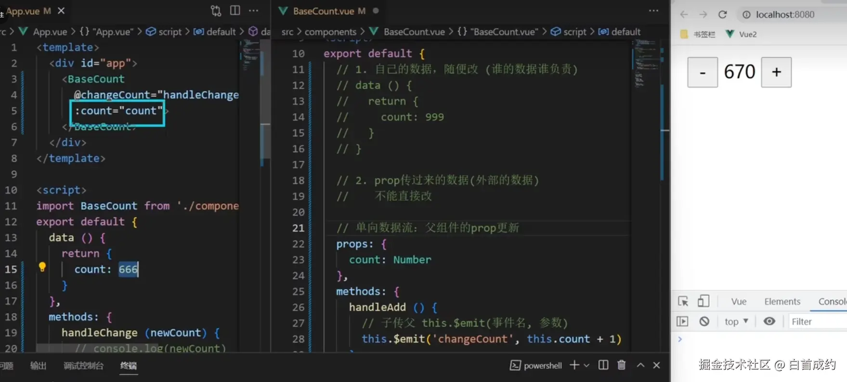847x382 pixels.
Task: Switch to the 输出 panel tab
Action: 39,366
